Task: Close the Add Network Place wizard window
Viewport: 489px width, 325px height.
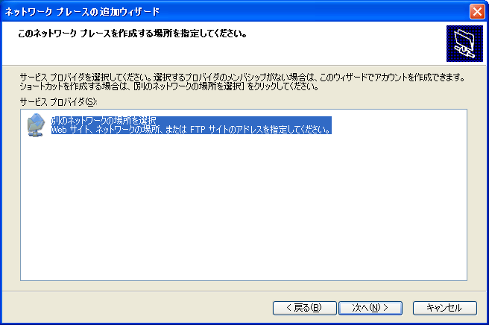Action: [477, 11]
